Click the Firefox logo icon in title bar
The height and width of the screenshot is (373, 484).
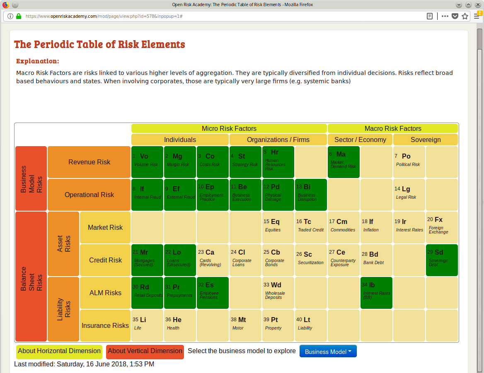point(5,5)
